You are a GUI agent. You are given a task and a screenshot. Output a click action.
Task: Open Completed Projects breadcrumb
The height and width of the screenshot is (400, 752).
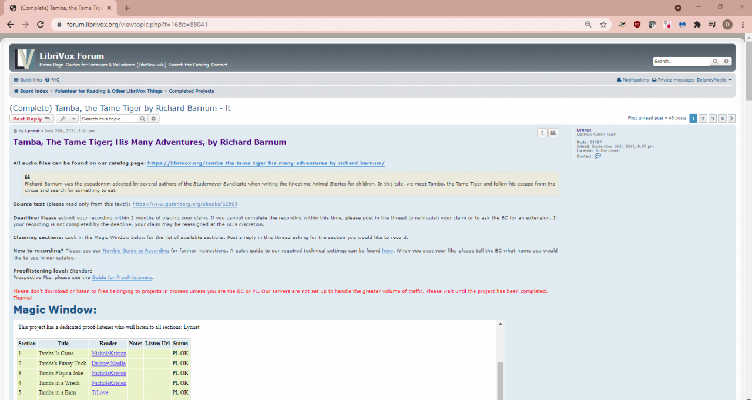(x=192, y=91)
